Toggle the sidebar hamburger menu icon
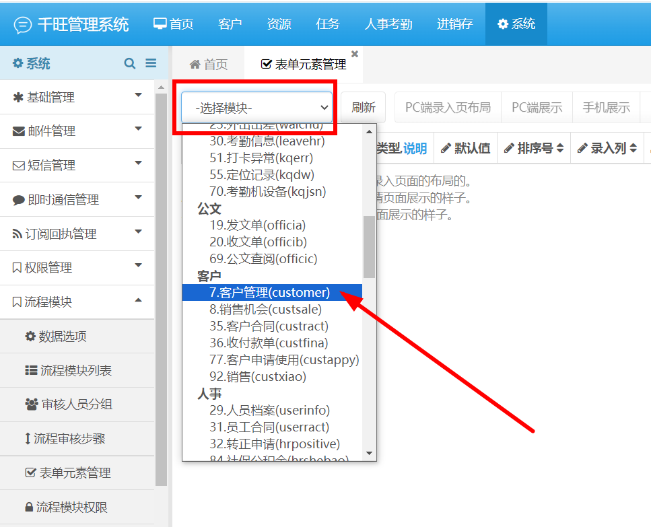651x527 pixels. (151, 63)
